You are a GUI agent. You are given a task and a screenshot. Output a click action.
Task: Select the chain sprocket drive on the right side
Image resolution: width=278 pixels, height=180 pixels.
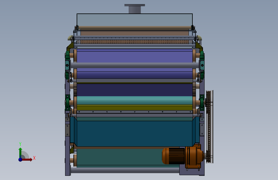click(x=209, y=127)
